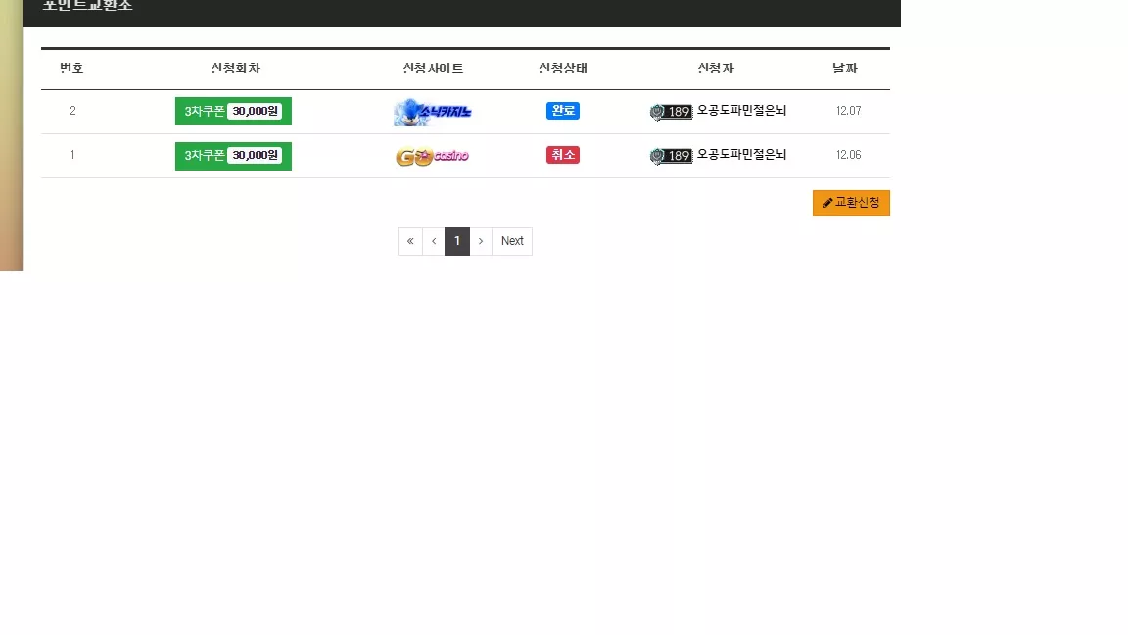Click the date 12.07 cell

tap(848, 111)
